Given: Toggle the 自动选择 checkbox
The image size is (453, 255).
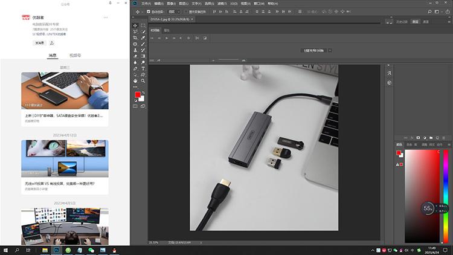Looking at the screenshot, I should tap(148, 11).
